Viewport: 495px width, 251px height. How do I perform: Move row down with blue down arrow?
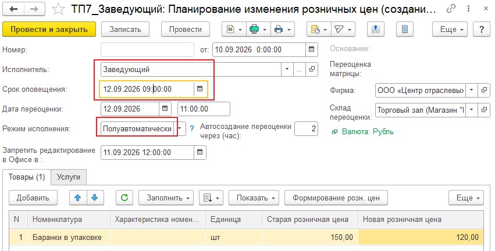pyautogui.click(x=95, y=198)
